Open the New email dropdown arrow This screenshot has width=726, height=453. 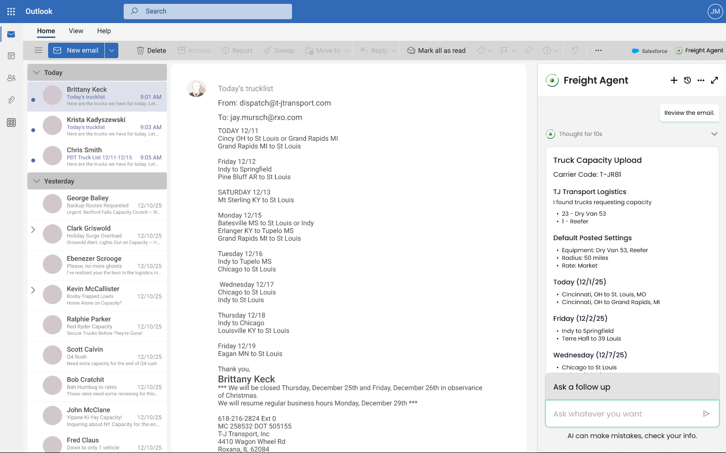(x=112, y=50)
